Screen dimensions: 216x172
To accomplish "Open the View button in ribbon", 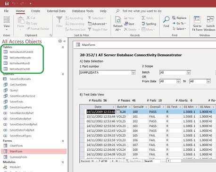I will (x=7, y=24).
